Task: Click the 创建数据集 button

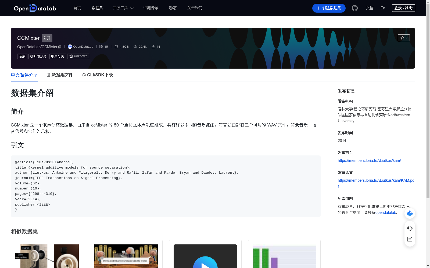Action: point(329,8)
